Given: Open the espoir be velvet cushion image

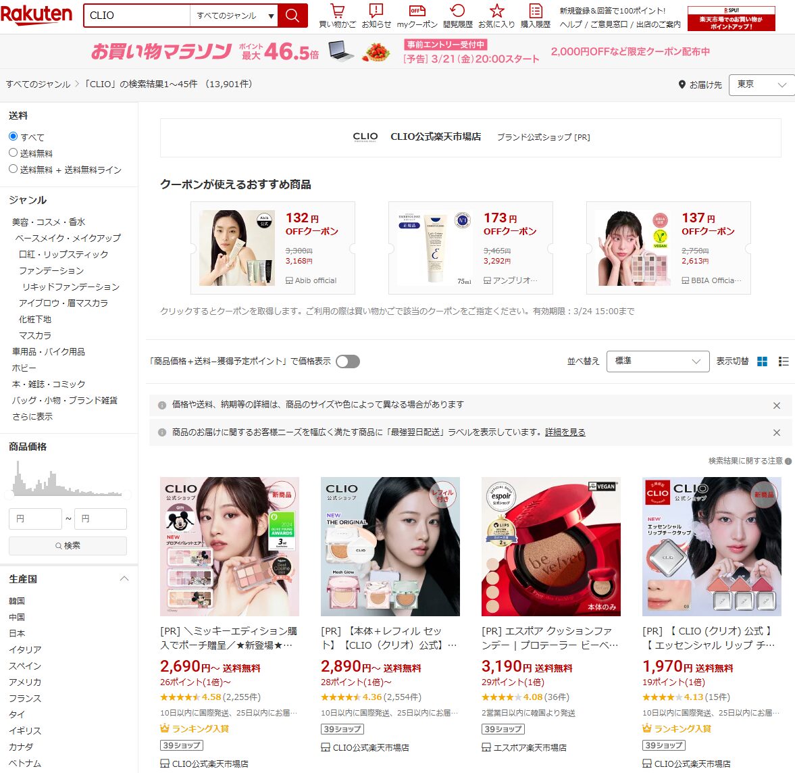Looking at the screenshot, I should pyautogui.click(x=551, y=546).
